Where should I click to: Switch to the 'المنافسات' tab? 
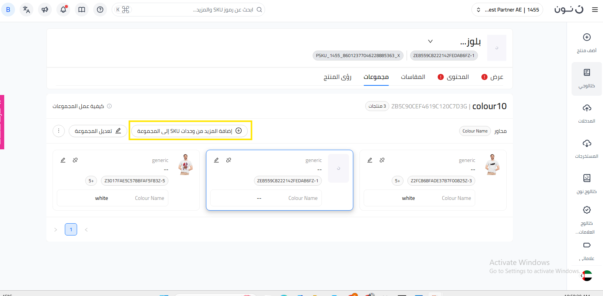[413, 77]
